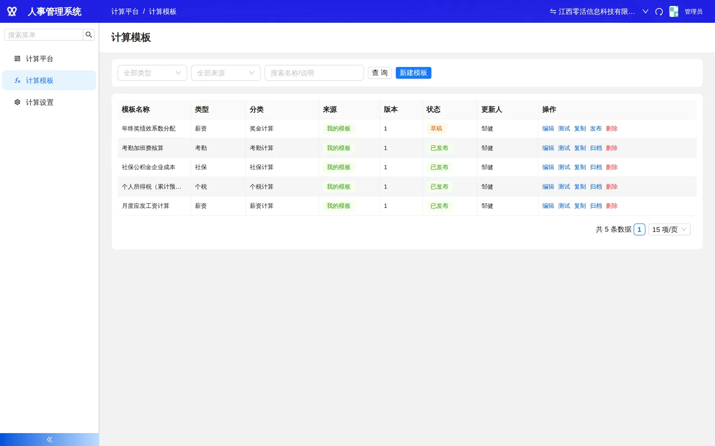
Task: Click 测试 for 月度应发工资计算
Action: click(x=564, y=206)
